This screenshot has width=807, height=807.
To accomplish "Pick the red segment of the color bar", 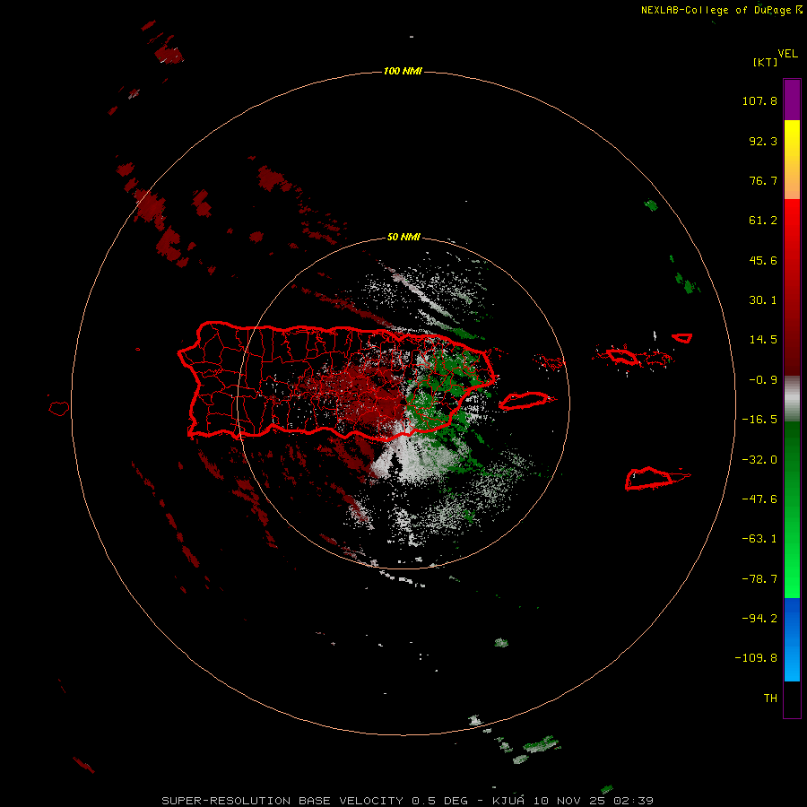I will click(792, 287).
